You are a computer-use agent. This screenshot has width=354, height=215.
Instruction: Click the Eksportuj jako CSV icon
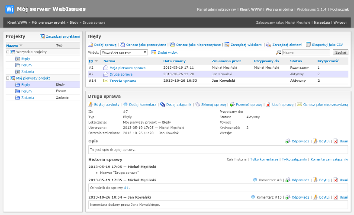(x=309, y=45)
